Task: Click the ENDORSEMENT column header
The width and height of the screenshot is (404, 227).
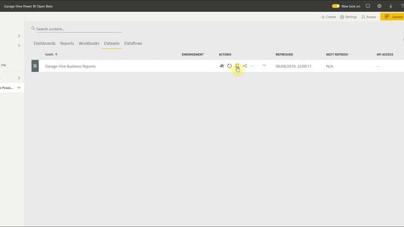Action: pos(193,54)
